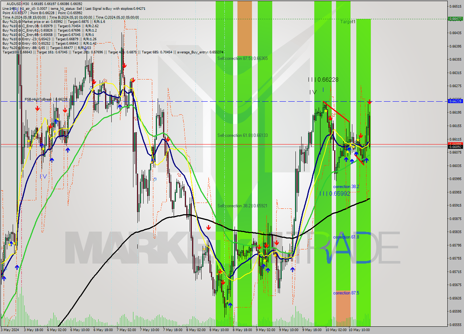Click the 'FSB-HighToBreak | 0.66228' label

tap(46, 99)
